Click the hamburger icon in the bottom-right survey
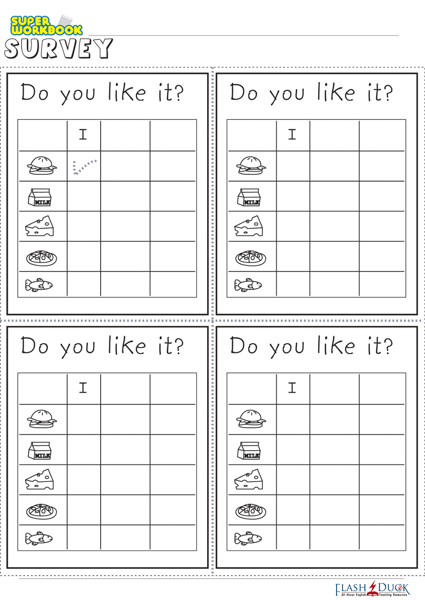Image resolution: width=425 pixels, height=600 pixels. point(251,419)
